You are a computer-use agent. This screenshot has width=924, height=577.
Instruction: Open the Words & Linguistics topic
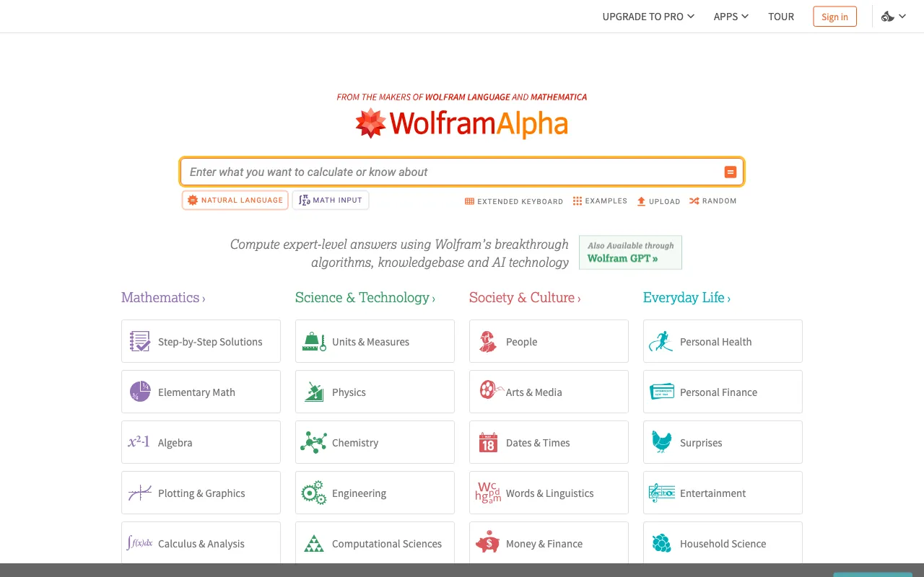pos(549,493)
